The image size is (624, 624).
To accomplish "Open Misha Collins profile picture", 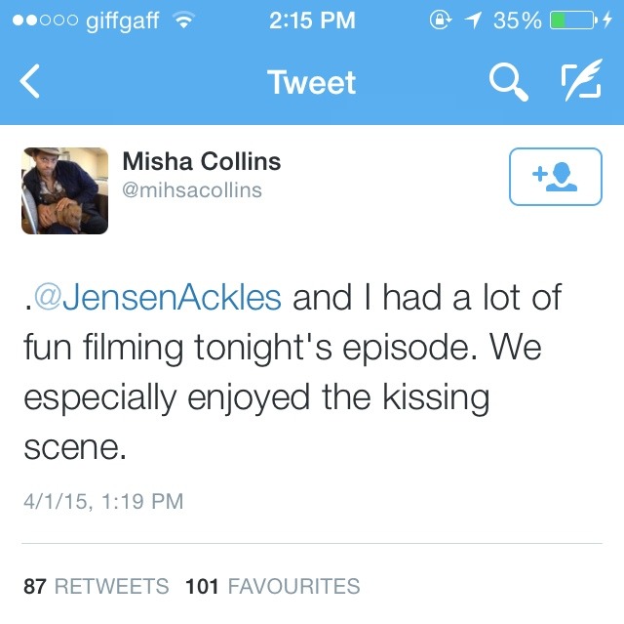I will coord(65,190).
